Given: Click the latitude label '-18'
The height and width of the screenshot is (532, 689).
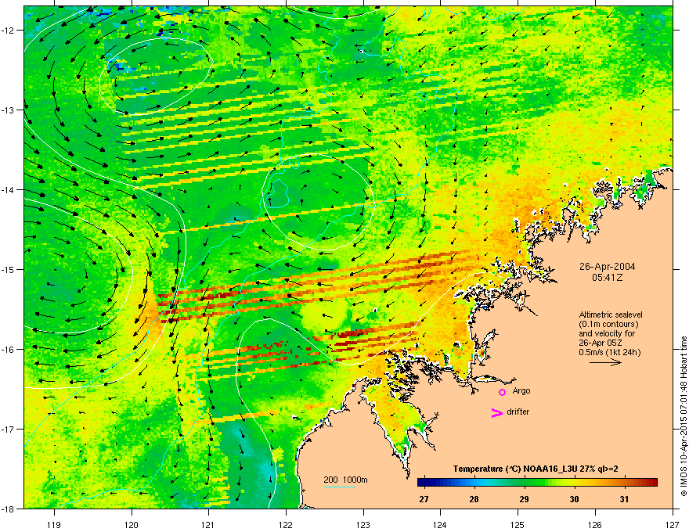Looking at the screenshot, I should tap(8, 509).
